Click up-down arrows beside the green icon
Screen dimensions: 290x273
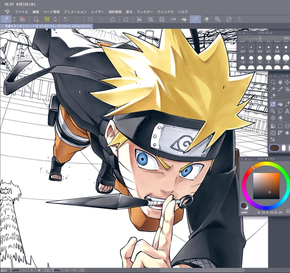click(55, 19)
